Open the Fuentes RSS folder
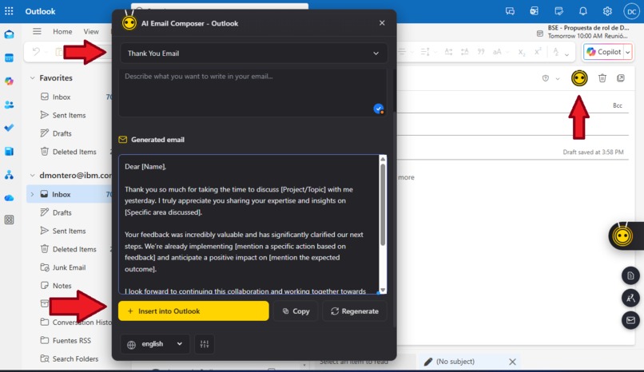 pyautogui.click(x=71, y=340)
